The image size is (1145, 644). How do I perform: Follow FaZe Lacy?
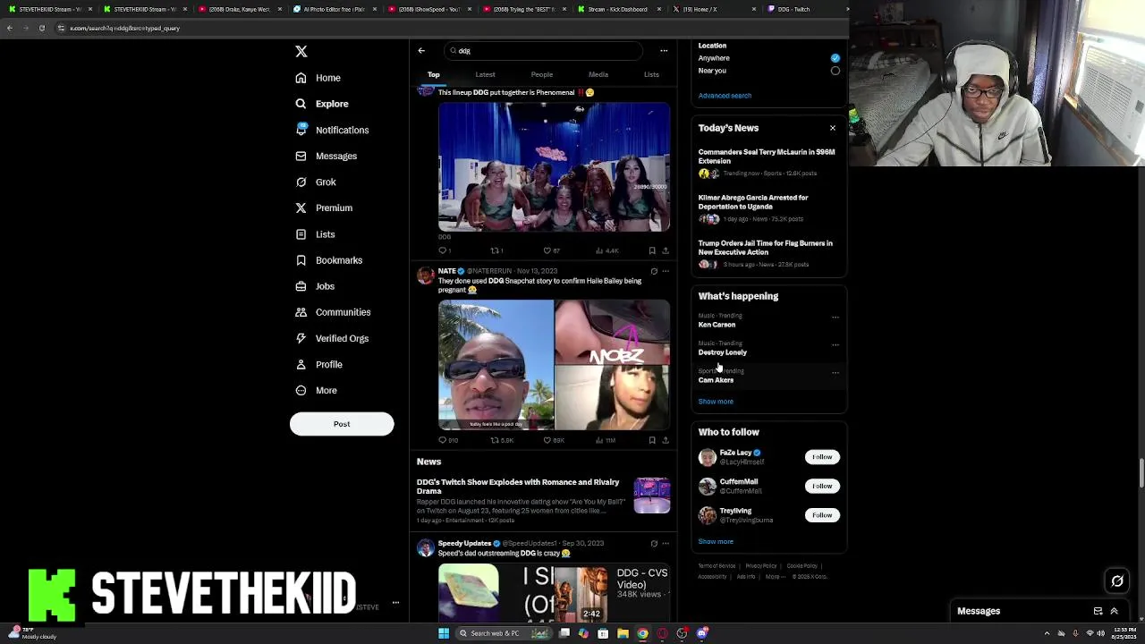(x=822, y=457)
